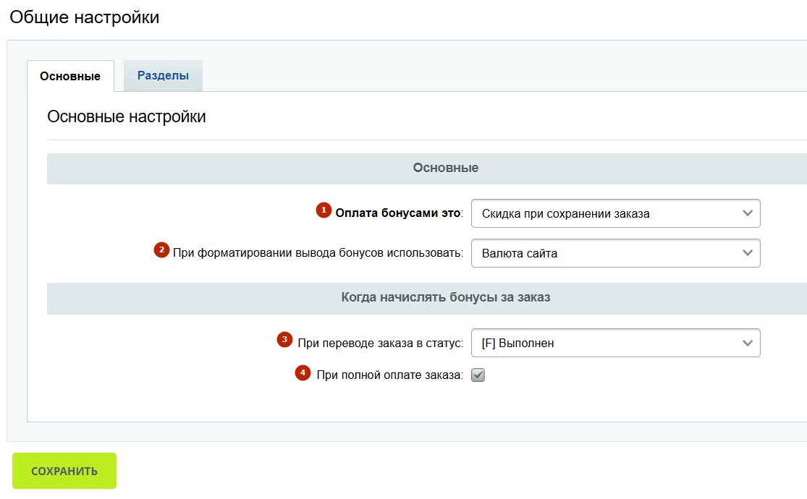Open the 'При переводе заказа в статус' dropdown
The height and width of the screenshot is (499, 807).
click(x=615, y=343)
